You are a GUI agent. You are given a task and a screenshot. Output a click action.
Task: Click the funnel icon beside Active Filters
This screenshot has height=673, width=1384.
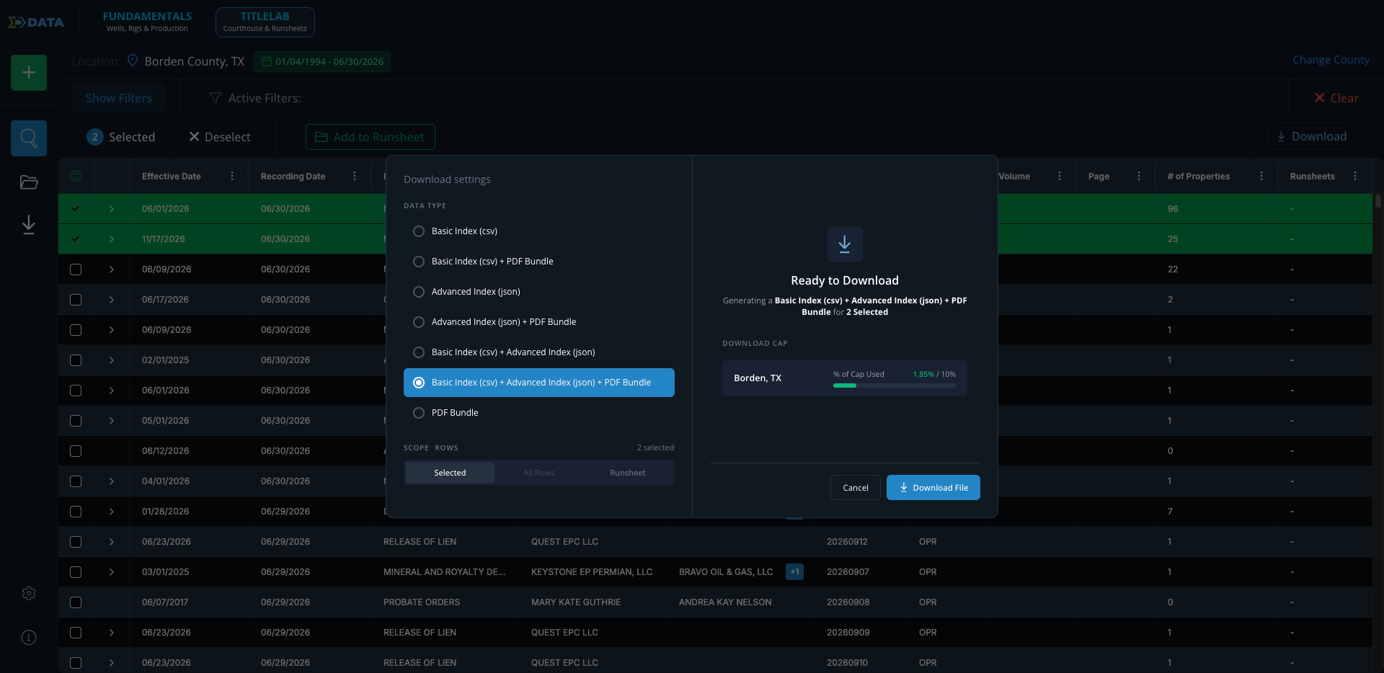[215, 98]
